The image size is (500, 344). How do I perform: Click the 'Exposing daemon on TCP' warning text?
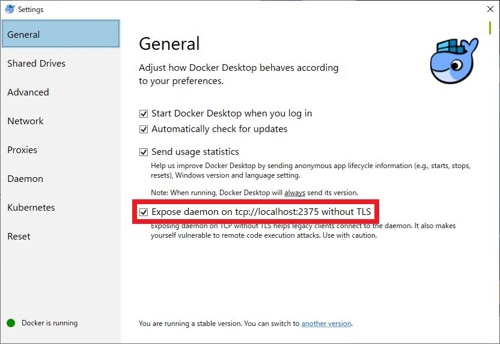(303, 231)
